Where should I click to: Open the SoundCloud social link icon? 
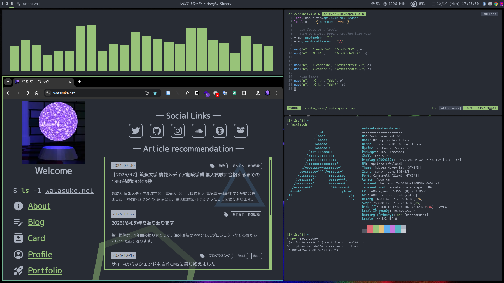pyautogui.click(x=198, y=130)
